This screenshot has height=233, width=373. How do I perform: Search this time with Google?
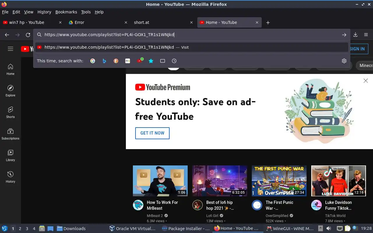pos(93,61)
